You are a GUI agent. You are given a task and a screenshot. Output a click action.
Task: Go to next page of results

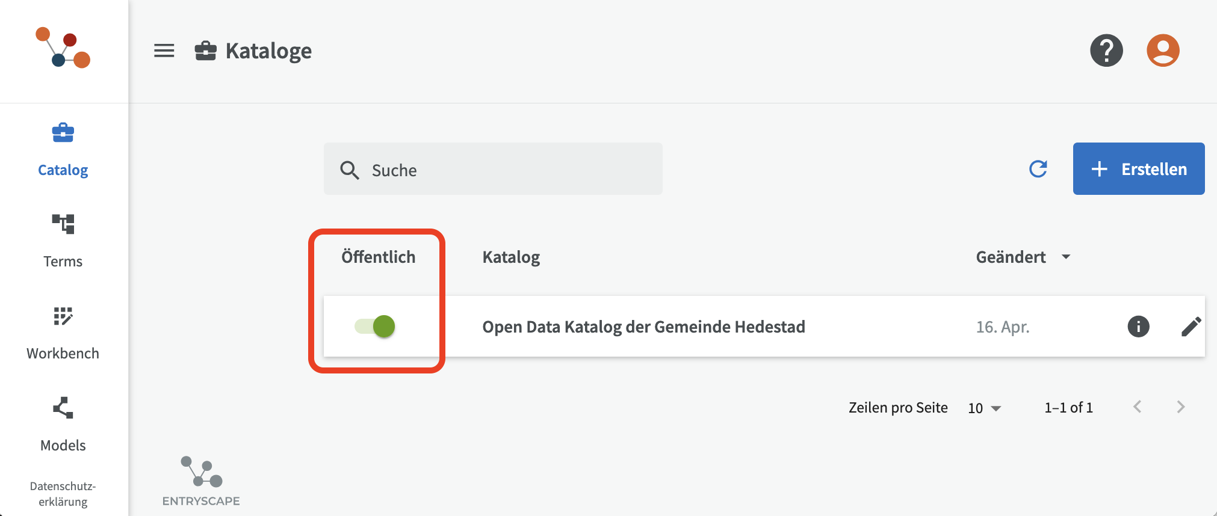pos(1180,407)
